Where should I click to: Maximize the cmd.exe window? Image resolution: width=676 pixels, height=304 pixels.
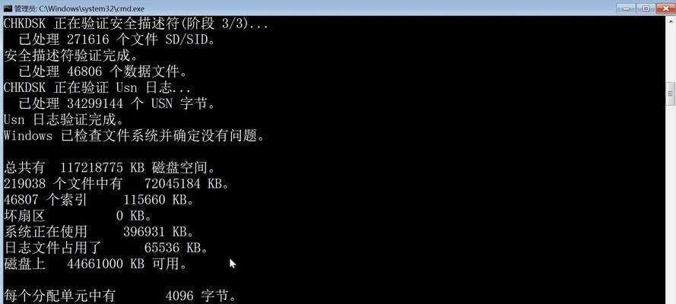(x=646, y=8)
